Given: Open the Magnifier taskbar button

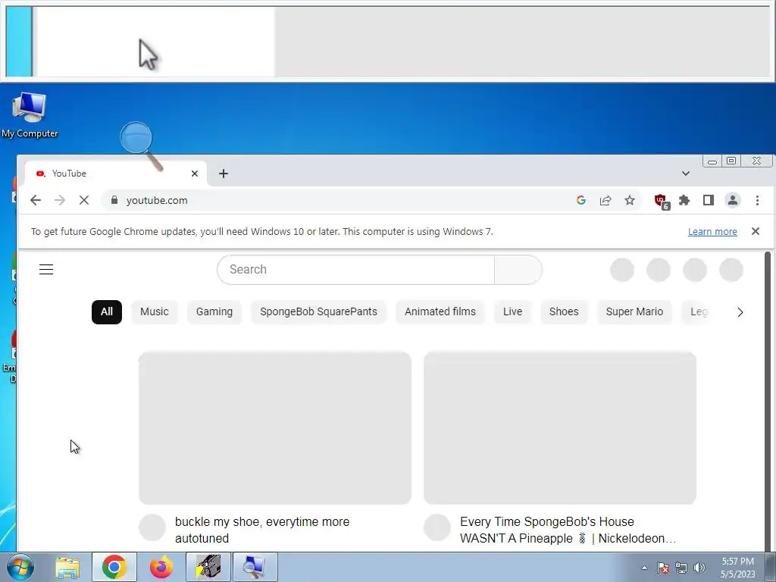Looking at the screenshot, I should 255,567.
